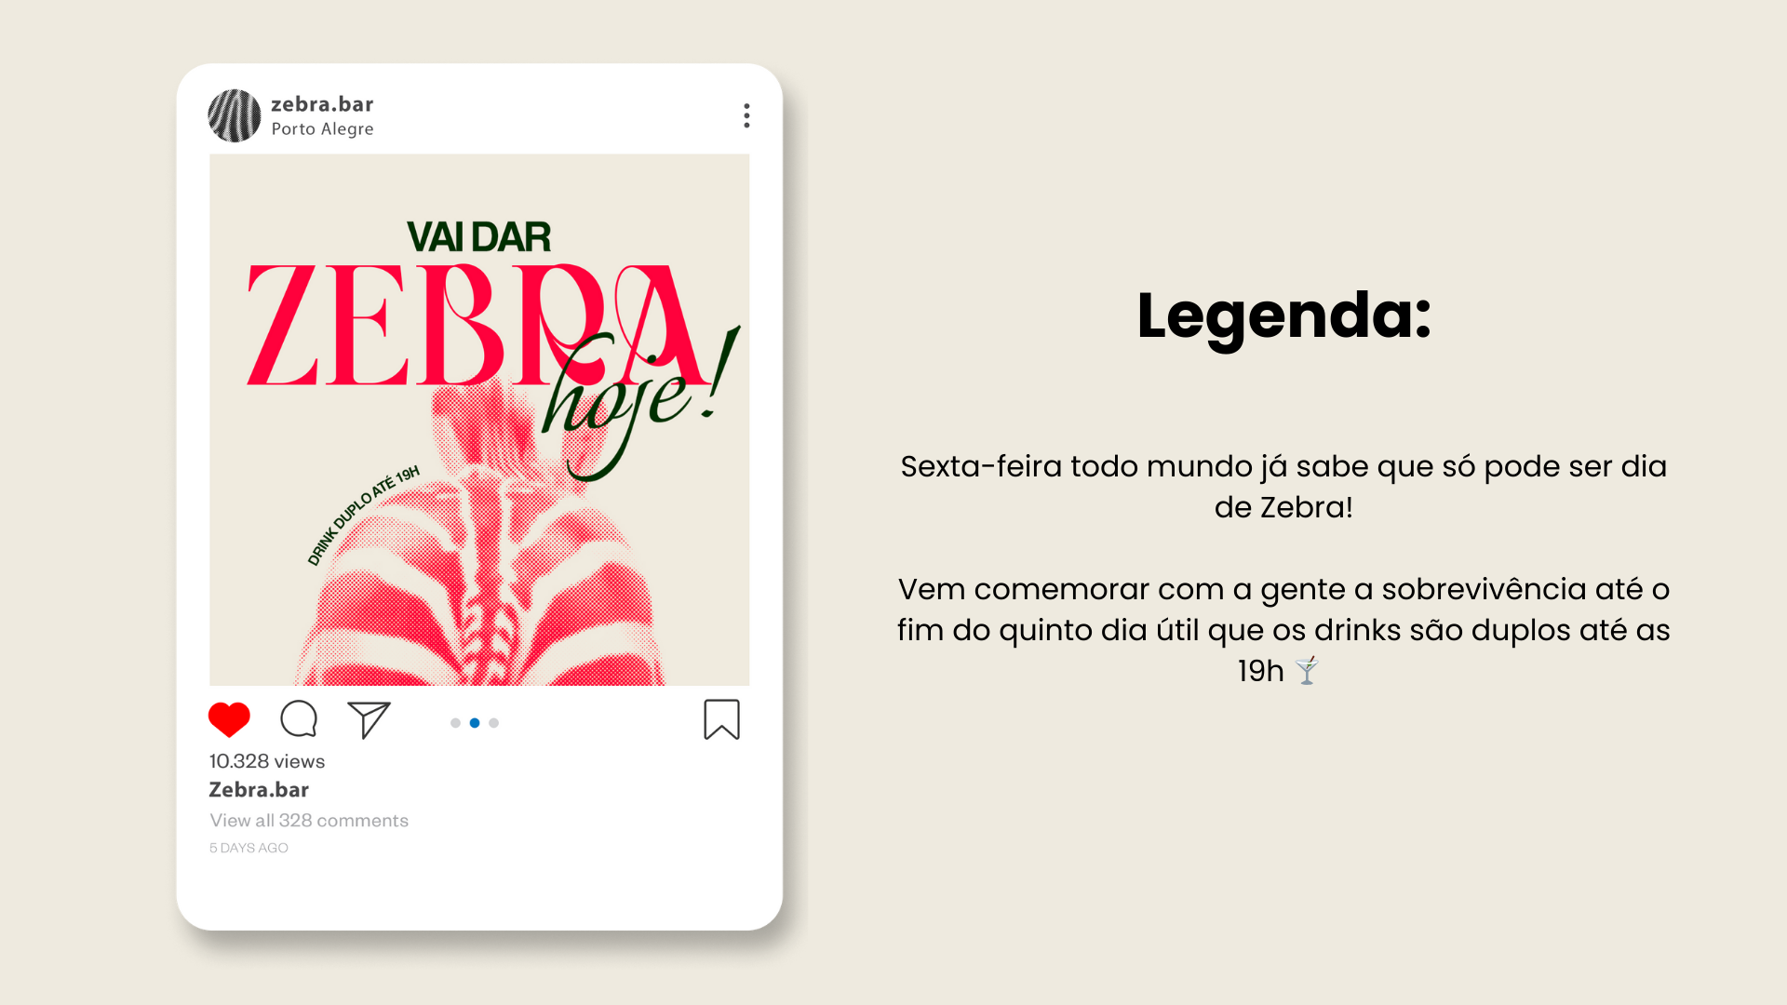1787x1005 pixels.
Task: Open comments via speech bubble icon
Action: [299, 719]
